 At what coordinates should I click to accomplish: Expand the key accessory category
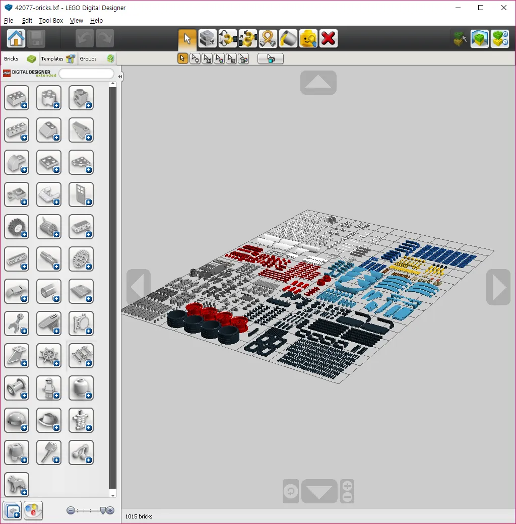(x=49, y=452)
